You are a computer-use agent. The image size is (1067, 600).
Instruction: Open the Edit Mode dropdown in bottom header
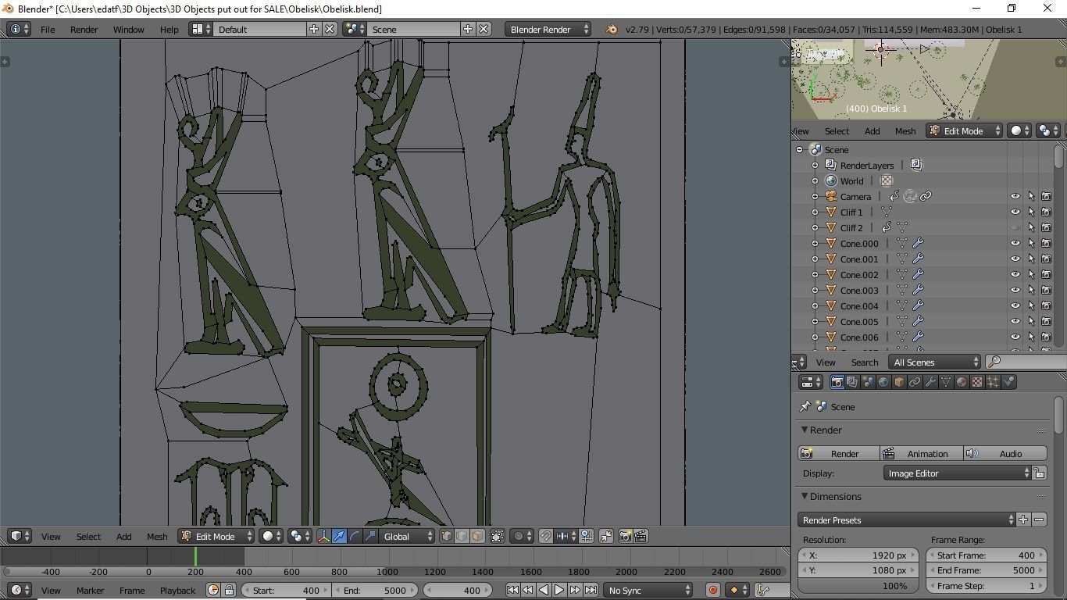coord(216,537)
